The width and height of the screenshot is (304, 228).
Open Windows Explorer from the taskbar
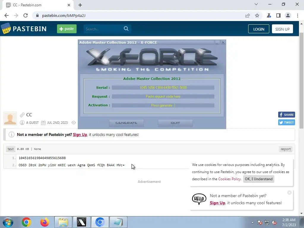[x=63, y=222]
